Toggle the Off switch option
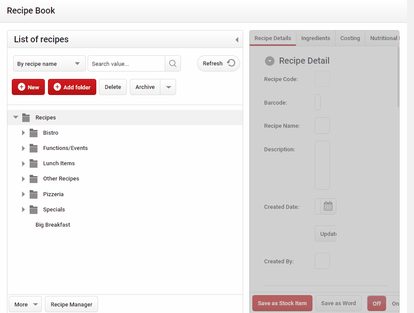 point(377,303)
